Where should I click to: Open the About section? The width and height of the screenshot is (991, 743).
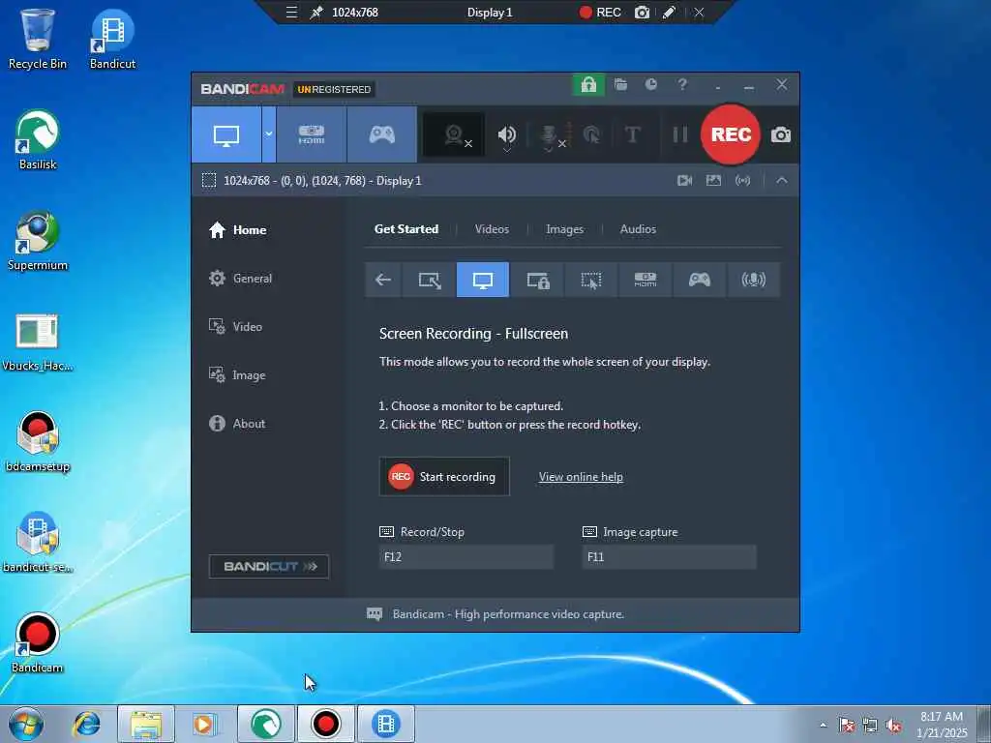237,424
